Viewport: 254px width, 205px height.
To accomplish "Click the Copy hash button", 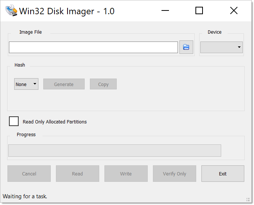I will tap(103, 84).
